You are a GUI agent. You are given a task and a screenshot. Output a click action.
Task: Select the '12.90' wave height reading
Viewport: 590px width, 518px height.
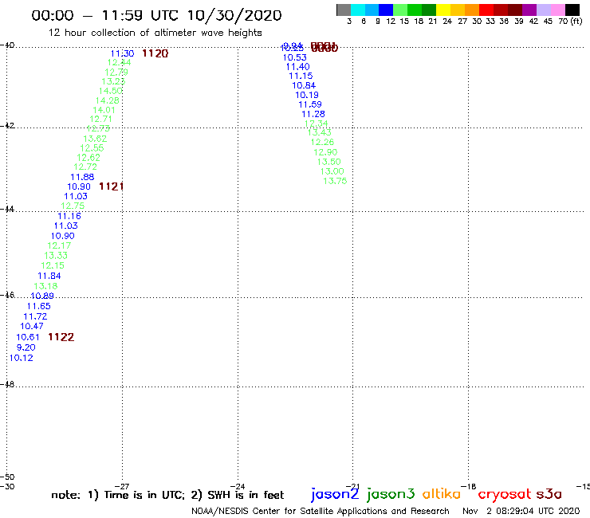(x=325, y=152)
